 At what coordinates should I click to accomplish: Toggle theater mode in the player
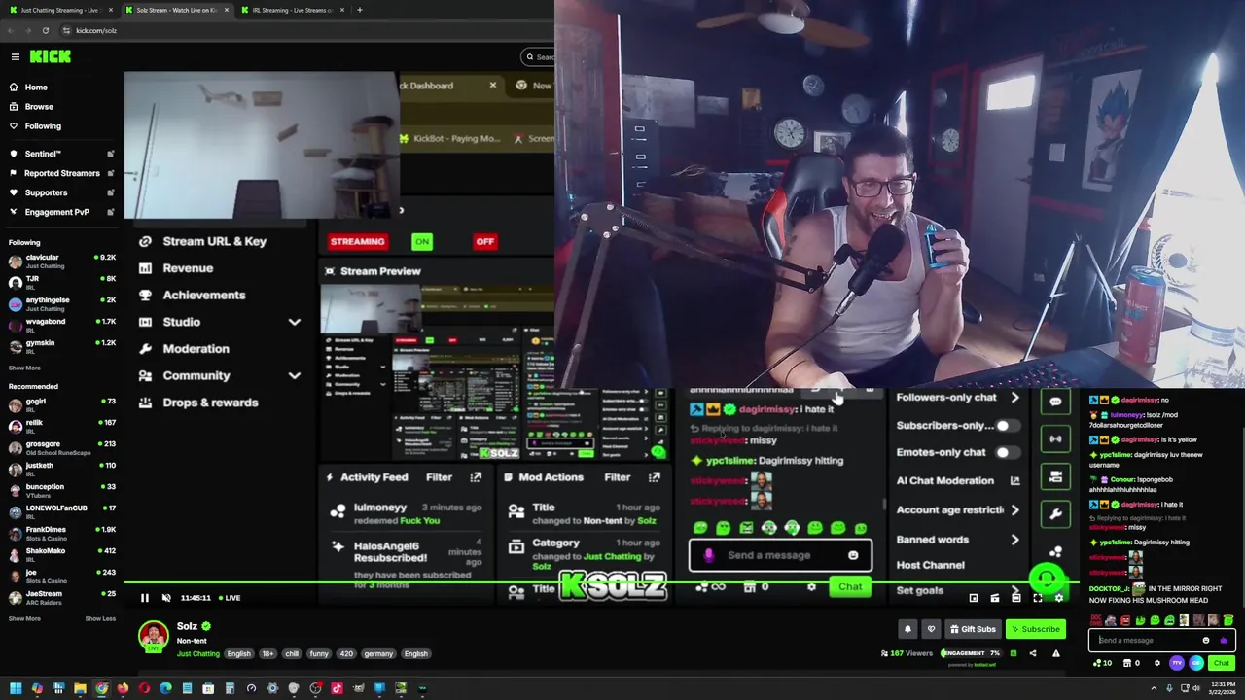tap(1015, 598)
